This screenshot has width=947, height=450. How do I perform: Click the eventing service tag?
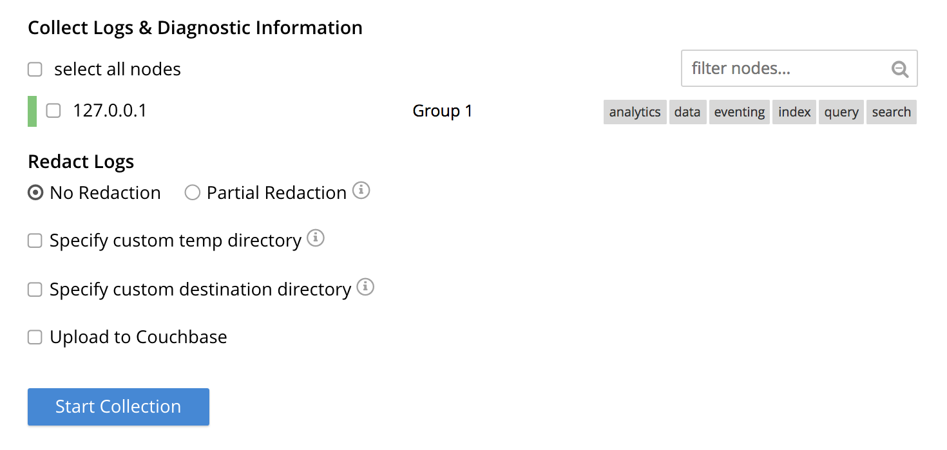coord(739,112)
